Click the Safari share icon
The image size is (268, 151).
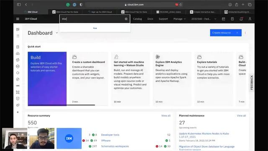point(236,5)
